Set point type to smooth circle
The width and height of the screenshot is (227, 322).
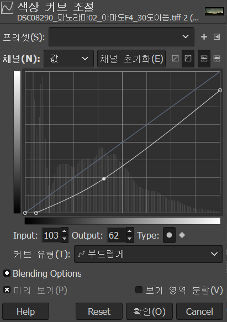[x=169, y=235]
